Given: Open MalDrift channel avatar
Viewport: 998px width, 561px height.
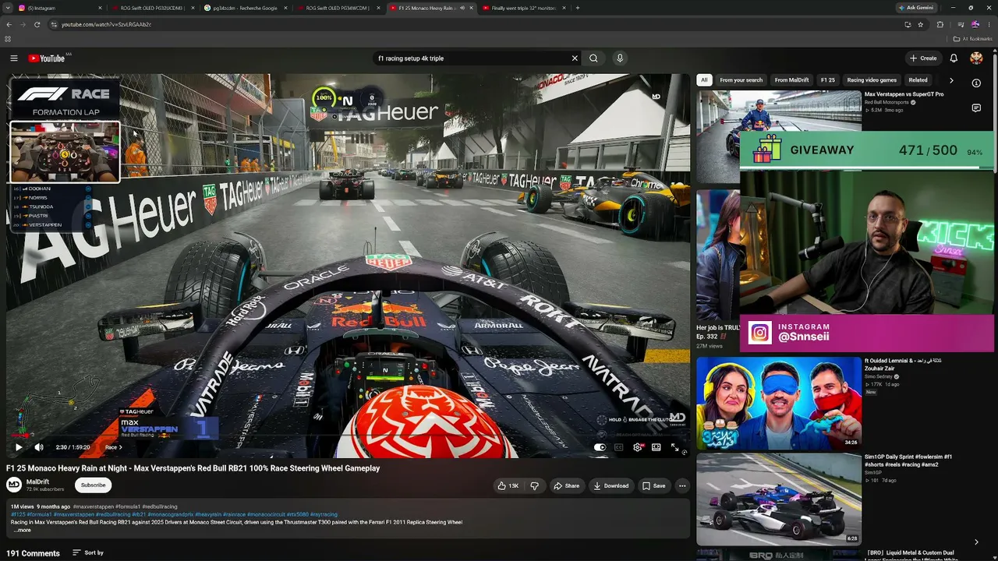Looking at the screenshot, I should (x=14, y=485).
